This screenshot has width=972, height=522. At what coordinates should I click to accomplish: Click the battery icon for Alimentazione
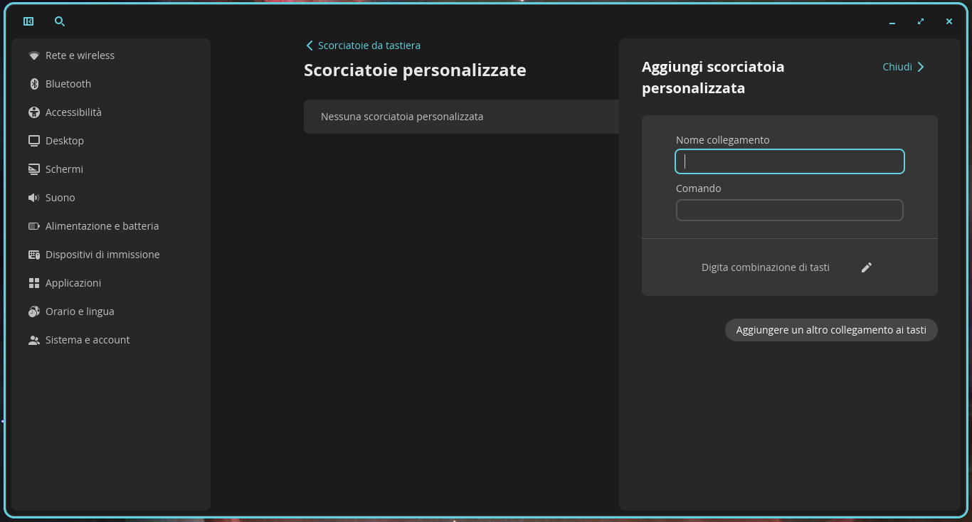click(34, 226)
